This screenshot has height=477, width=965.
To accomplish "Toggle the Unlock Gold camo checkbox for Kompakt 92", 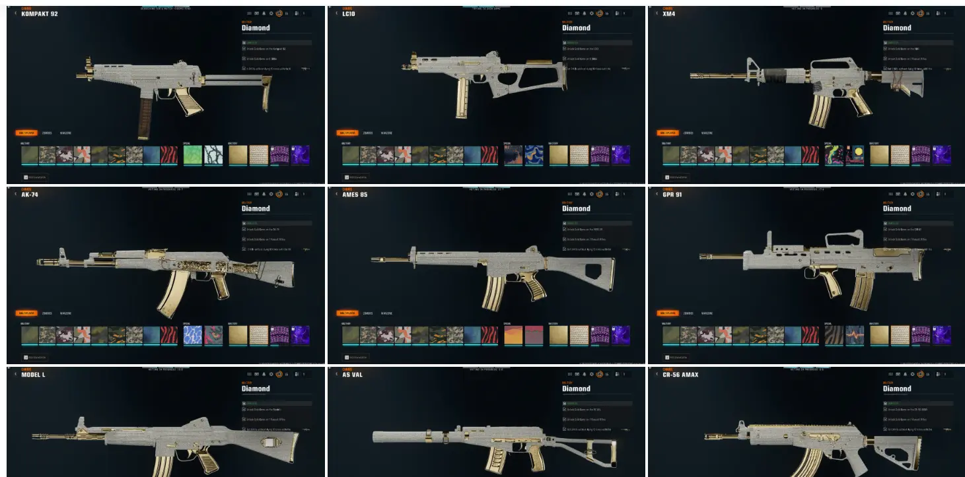I will [x=244, y=49].
